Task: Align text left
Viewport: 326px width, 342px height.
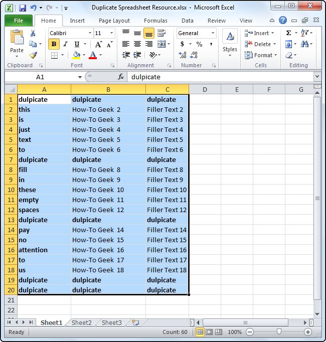Action: 126,44
